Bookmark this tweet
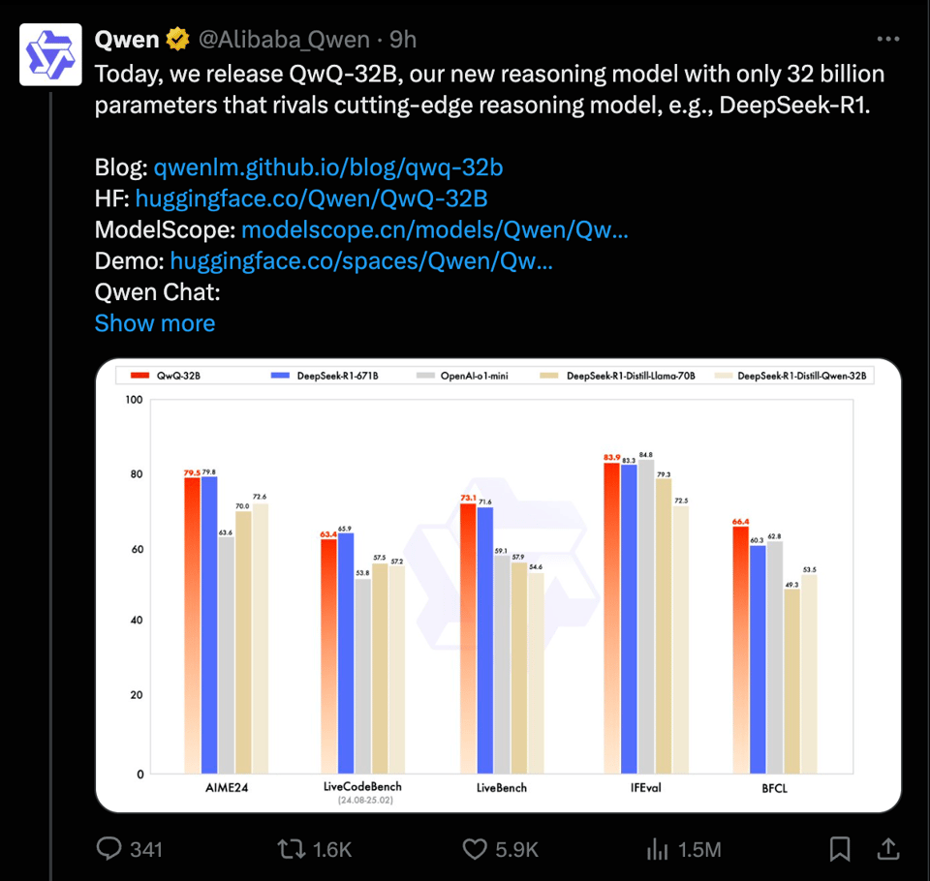The image size is (930, 881). [x=840, y=849]
